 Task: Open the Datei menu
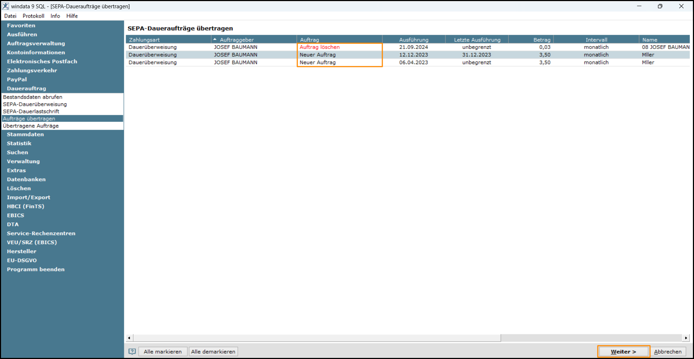(10, 16)
